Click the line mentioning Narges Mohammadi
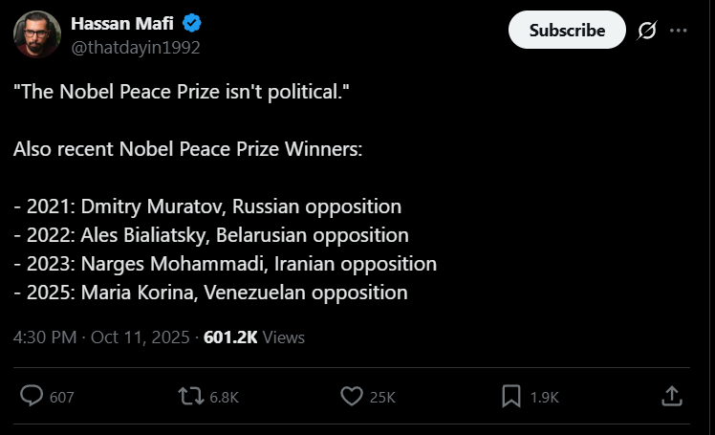 (226, 263)
